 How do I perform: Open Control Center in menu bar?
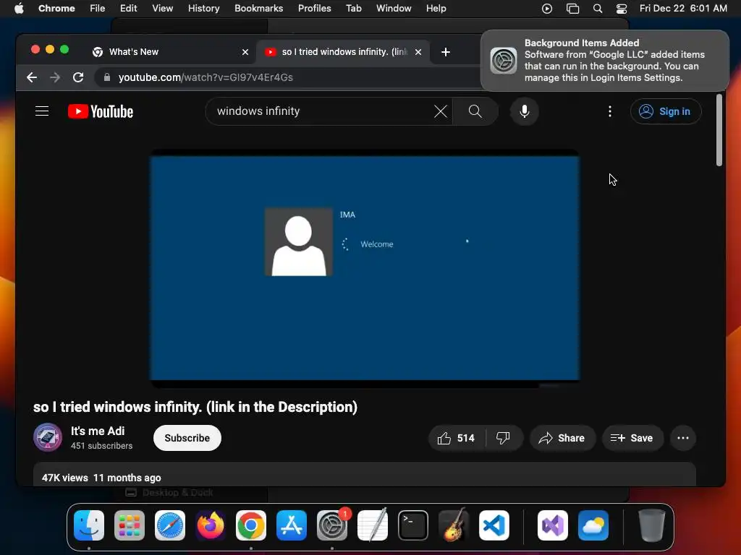coord(622,9)
